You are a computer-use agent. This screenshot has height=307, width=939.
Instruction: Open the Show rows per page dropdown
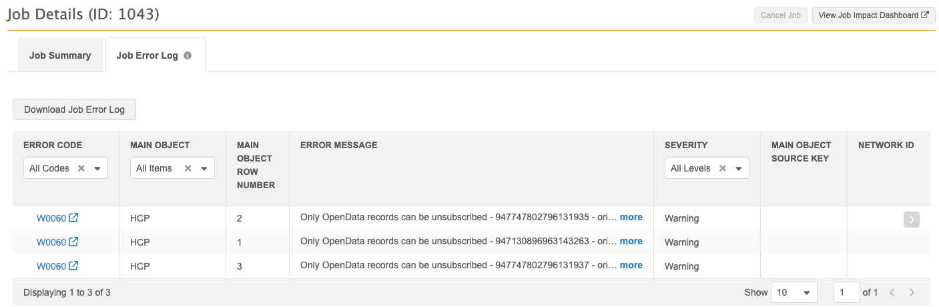(x=794, y=292)
